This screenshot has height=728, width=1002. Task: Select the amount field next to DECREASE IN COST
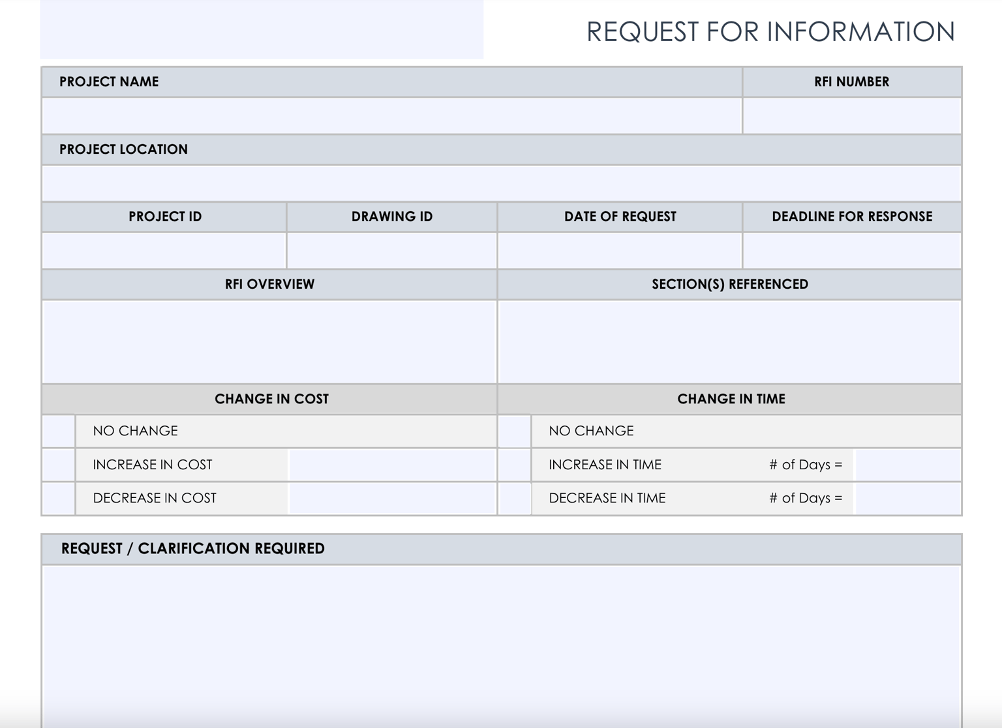pos(391,498)
